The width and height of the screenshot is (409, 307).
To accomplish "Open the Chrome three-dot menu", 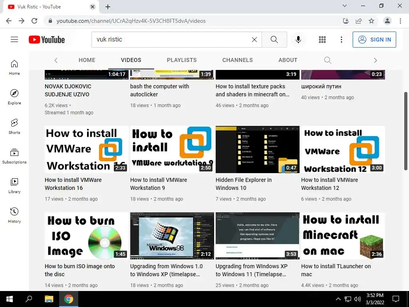I will [x=400, y=21].
